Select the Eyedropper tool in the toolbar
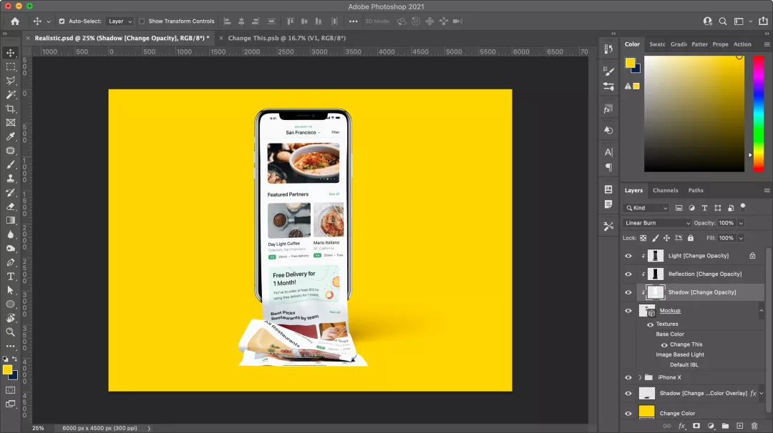The image size is (773, 433). pos(11,136)
